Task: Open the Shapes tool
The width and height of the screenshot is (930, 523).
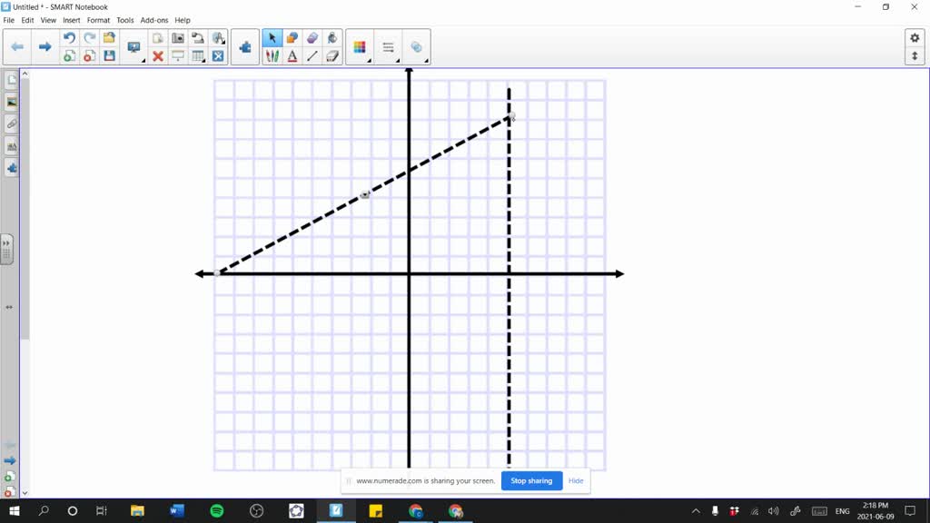Action: coord(292,37)
